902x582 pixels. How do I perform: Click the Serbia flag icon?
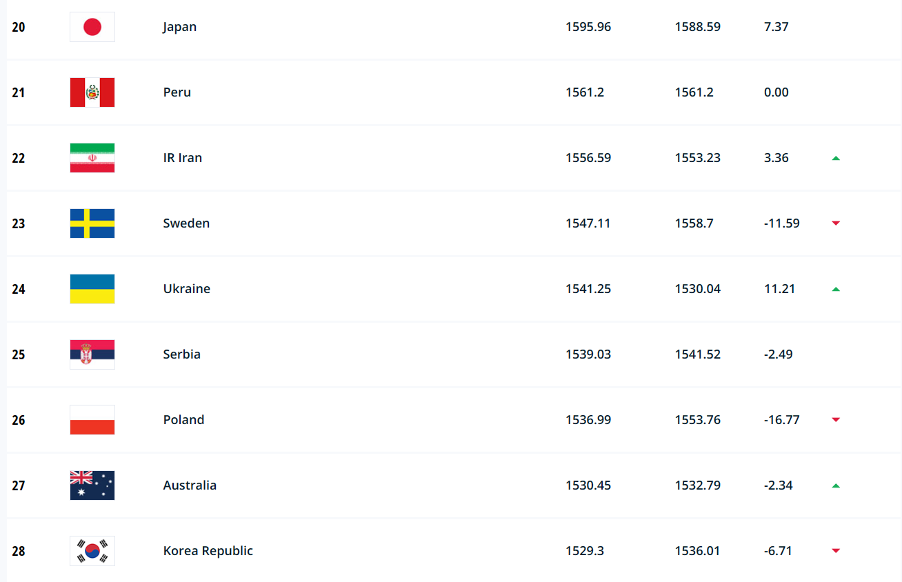click(92, 354)
